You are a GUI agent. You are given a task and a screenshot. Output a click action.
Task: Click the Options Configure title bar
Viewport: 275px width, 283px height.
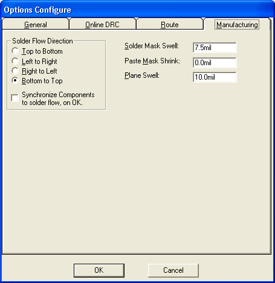tap(137, 10)
